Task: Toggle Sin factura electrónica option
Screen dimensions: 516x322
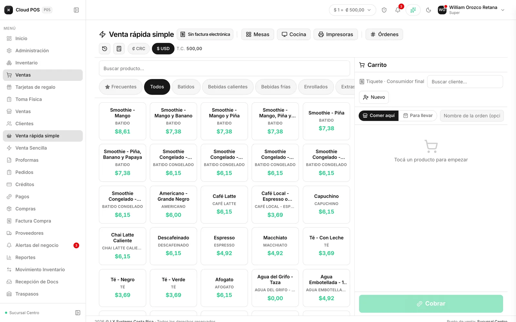Action: [x=205, y=34]
